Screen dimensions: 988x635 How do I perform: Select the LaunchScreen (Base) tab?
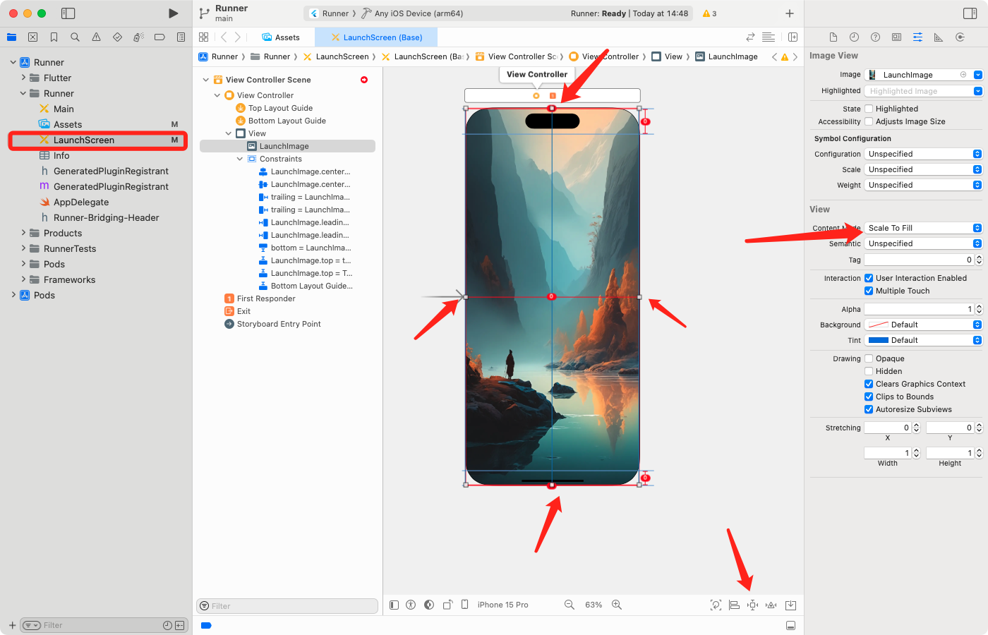pyautogui.click(x=376, y=37)
